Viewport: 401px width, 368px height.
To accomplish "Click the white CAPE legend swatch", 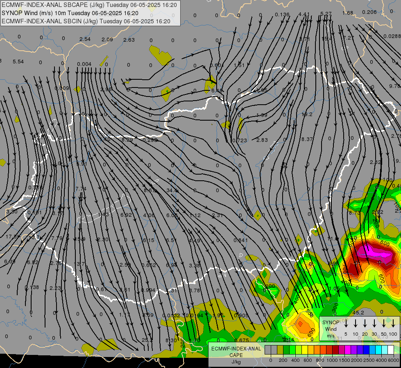I will [x=391, y=350].
